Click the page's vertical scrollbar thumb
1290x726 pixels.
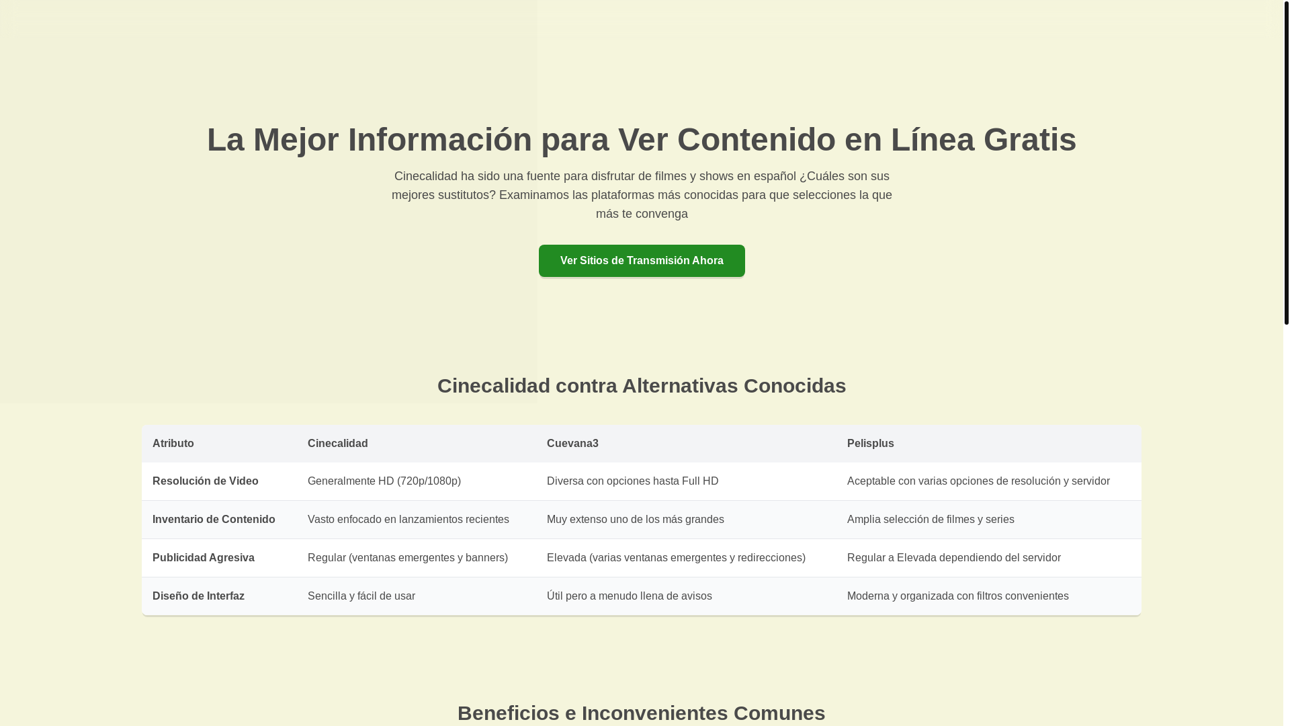click(x=1286, y=163)
